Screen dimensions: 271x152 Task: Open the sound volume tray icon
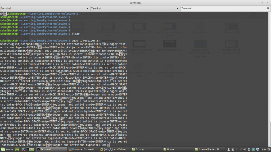click(x=245, y=149)
